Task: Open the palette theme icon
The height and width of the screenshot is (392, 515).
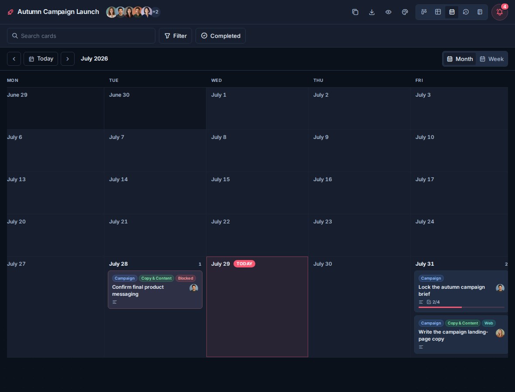Action: tap(405, 12)
